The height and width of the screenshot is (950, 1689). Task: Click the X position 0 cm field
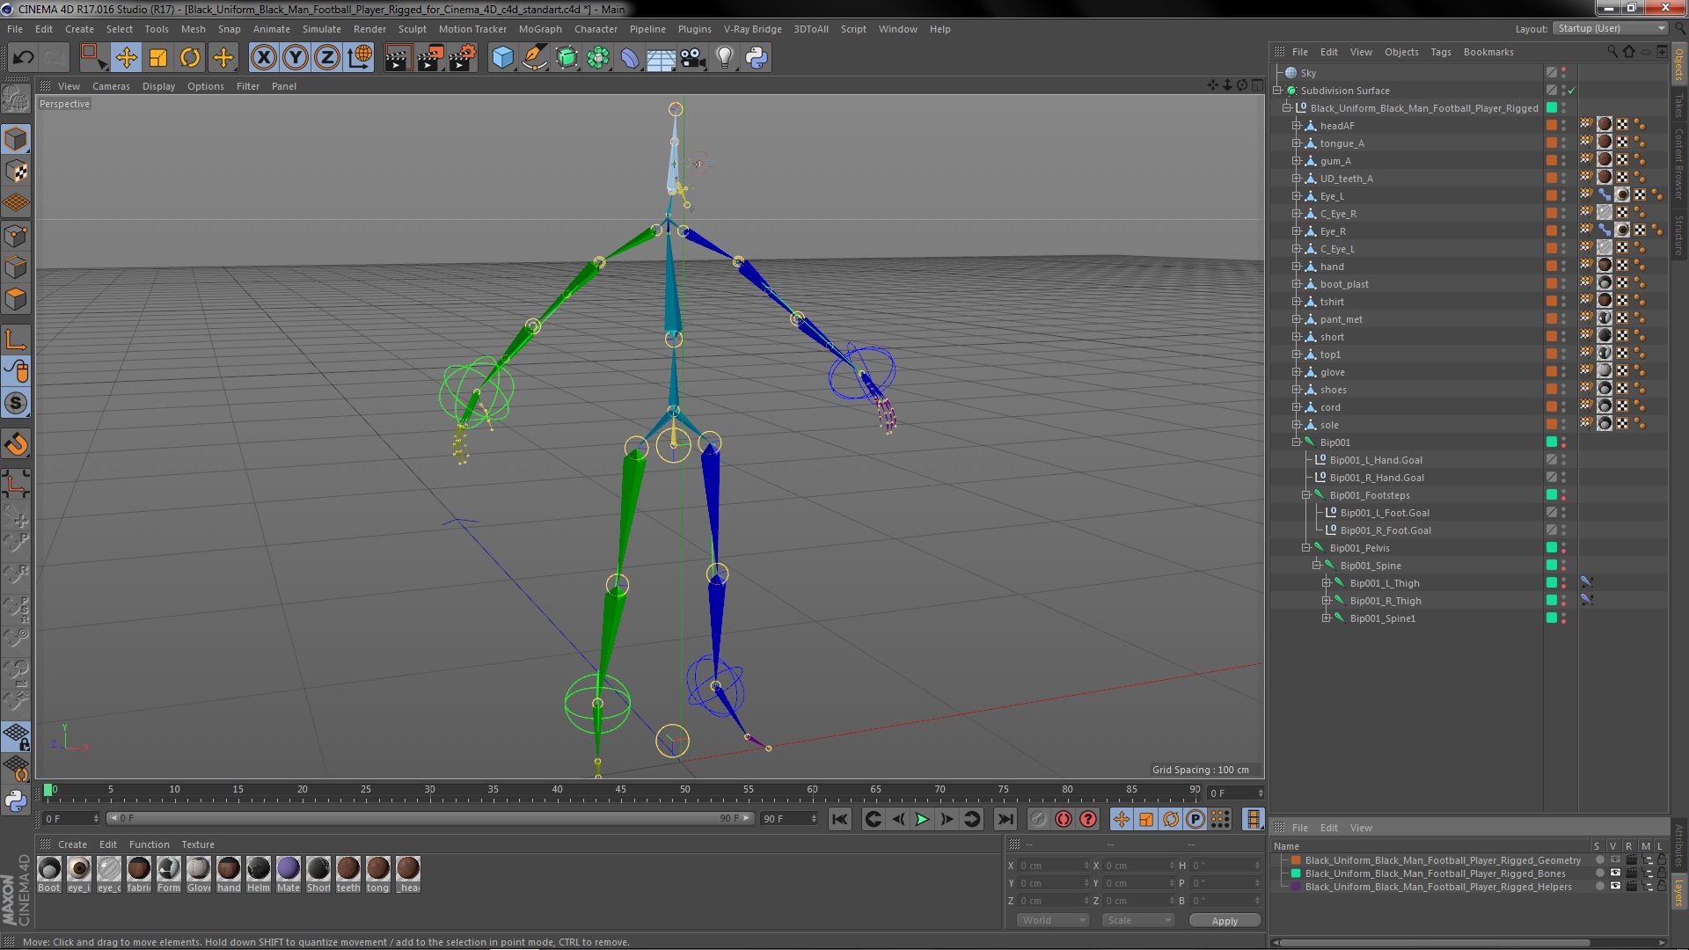pos(1053,866)
